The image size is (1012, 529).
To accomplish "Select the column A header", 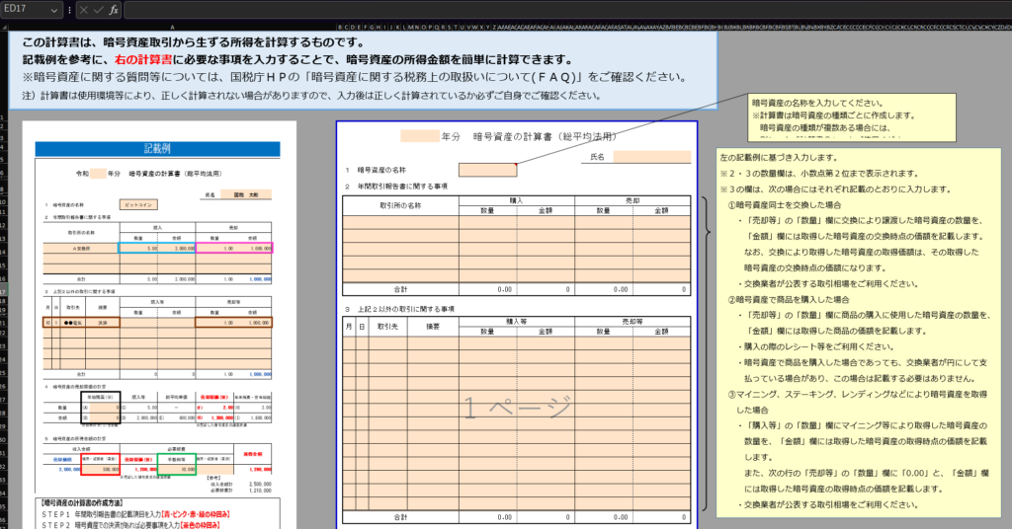I will tap(174, 27).
